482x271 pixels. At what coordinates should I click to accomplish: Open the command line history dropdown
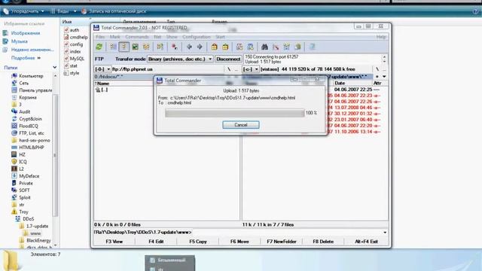[385, 233]
